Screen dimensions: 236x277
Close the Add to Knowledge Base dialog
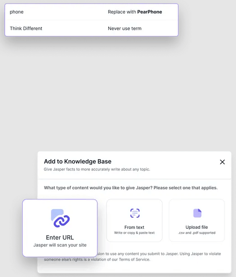222,162
